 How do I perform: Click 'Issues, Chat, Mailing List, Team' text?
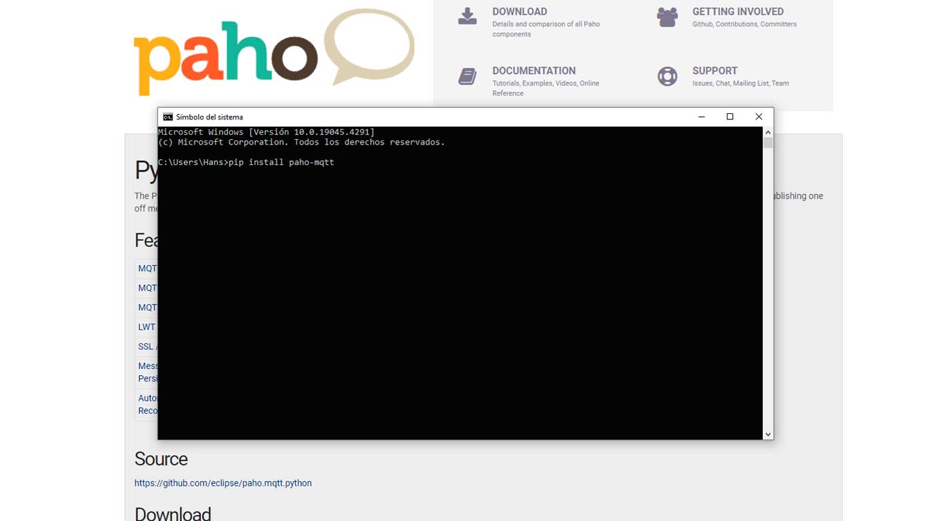(740, 83)
